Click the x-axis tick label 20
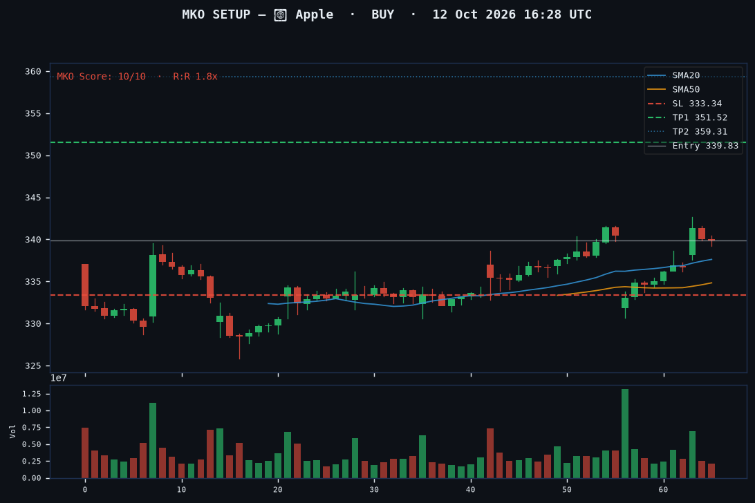Screen dimensions: 755x503 coord(278,489)
